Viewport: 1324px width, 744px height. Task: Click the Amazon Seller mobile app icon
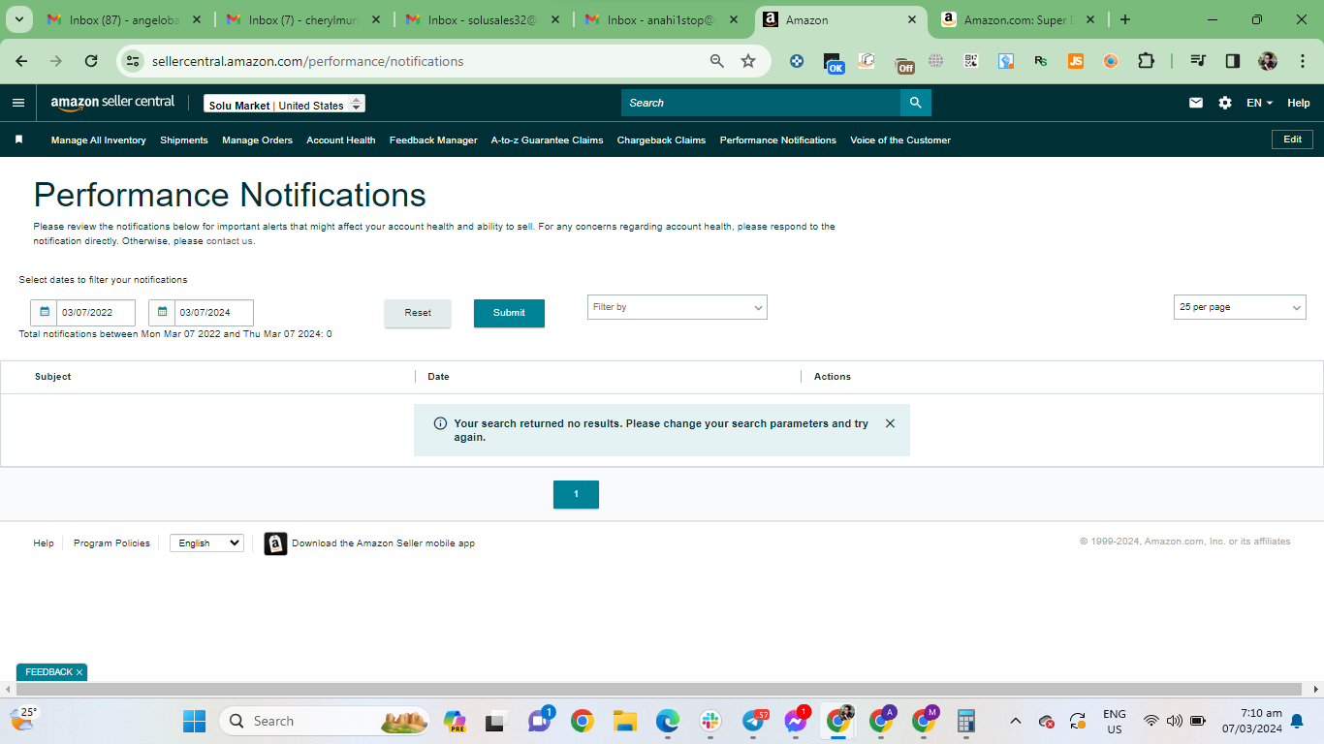point(275,543)
